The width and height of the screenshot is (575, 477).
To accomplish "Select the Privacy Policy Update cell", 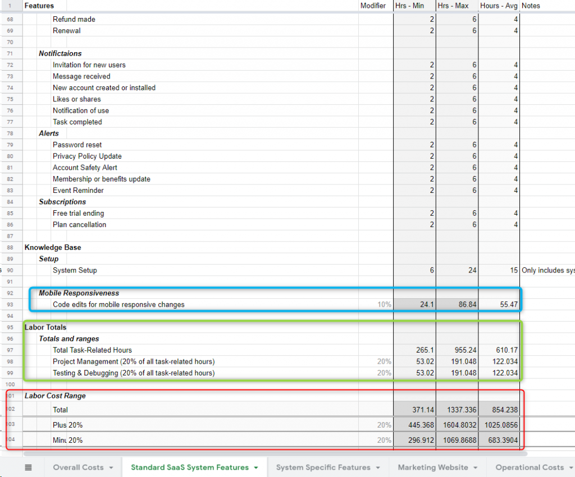I will (x=87, y=156).
